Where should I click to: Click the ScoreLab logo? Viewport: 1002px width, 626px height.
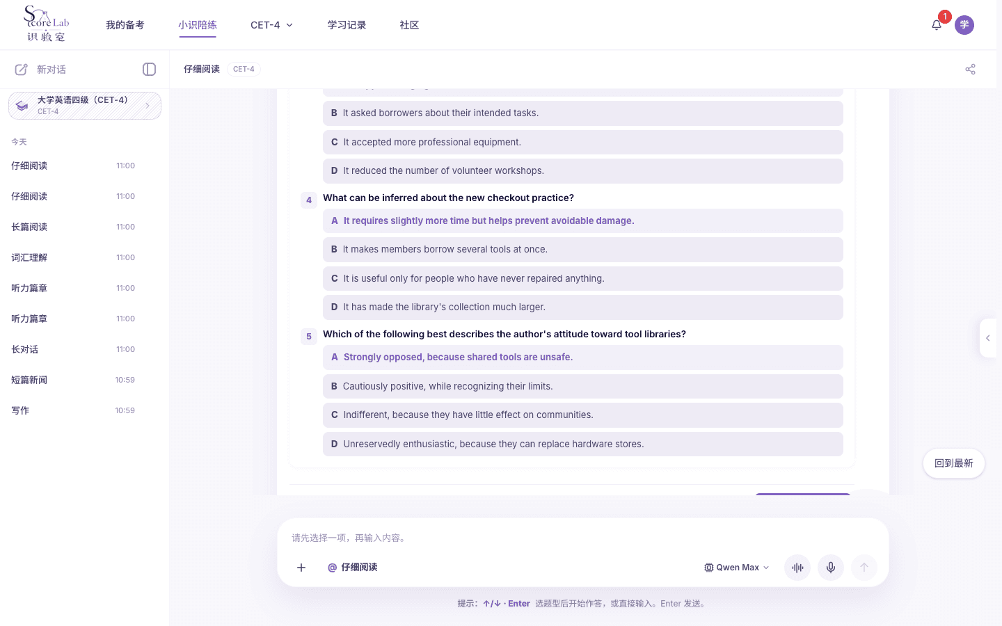click(x=47, y=24)
